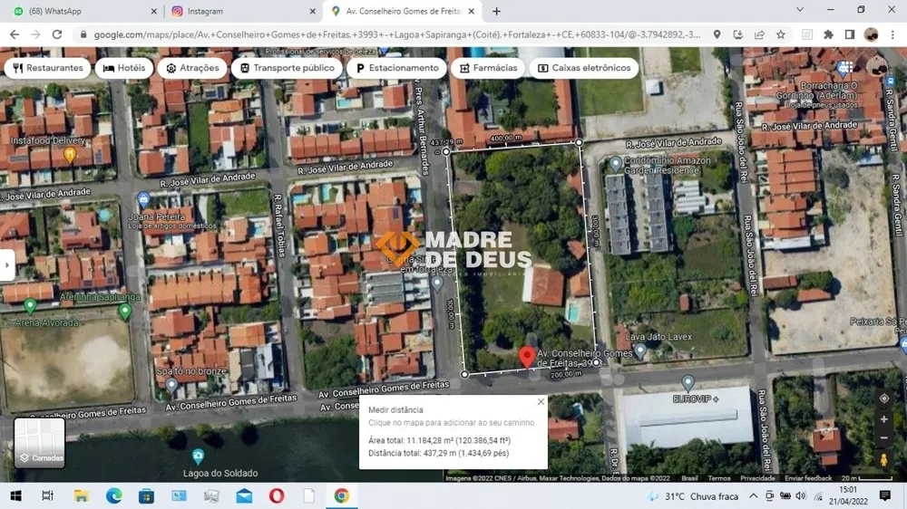907x509 pixels.
Task: Click the location permission icon in the address bar
Action: tap(717, 34)
